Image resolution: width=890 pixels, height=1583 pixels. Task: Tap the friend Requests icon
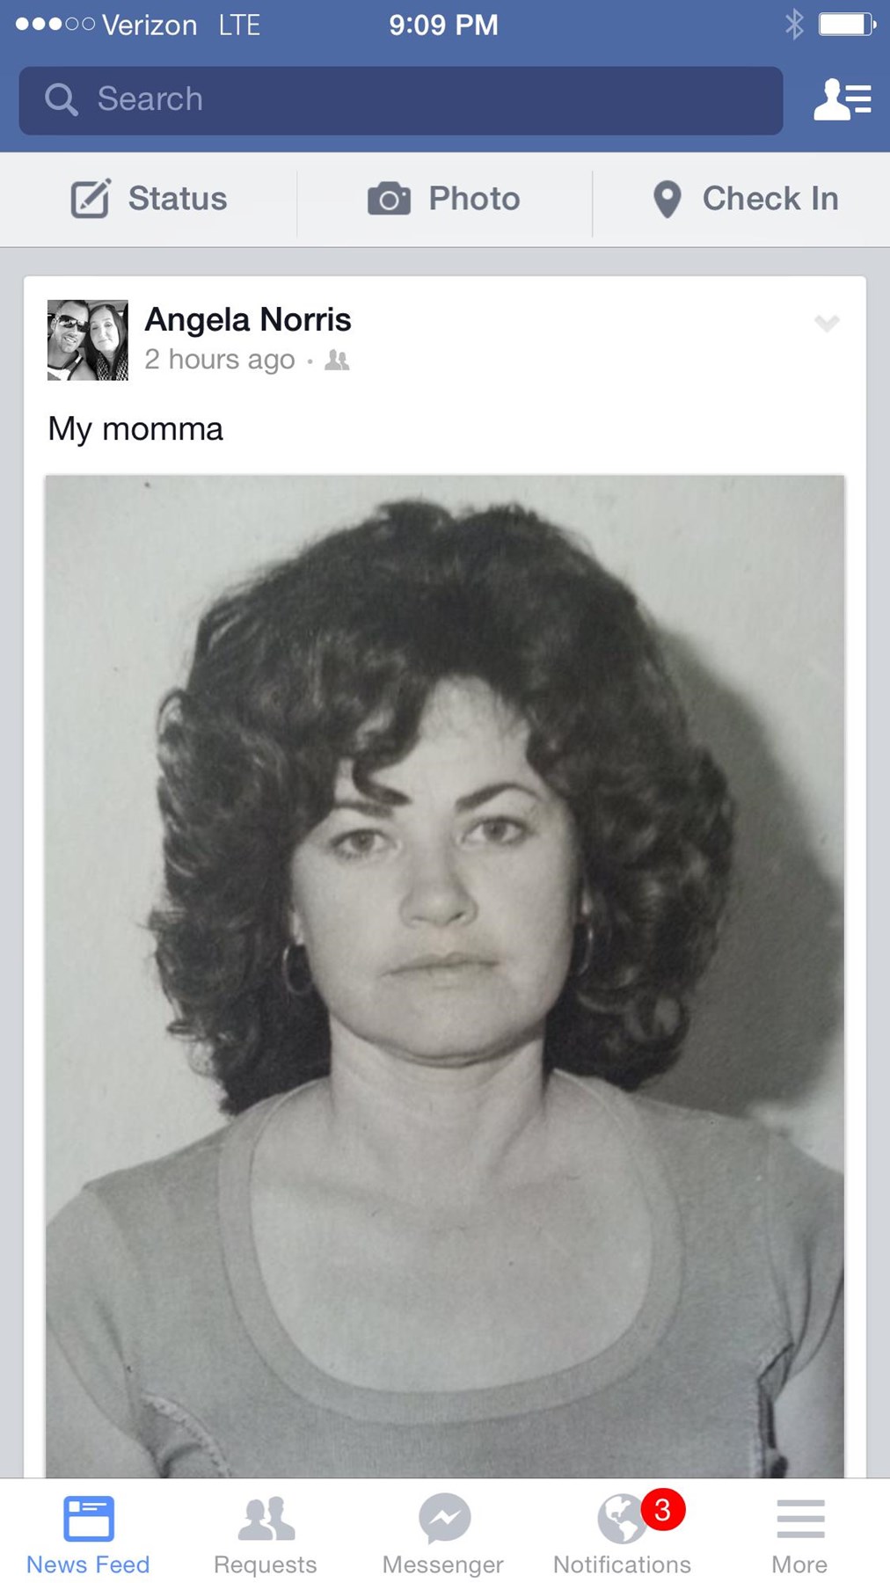click(266, 1519)
